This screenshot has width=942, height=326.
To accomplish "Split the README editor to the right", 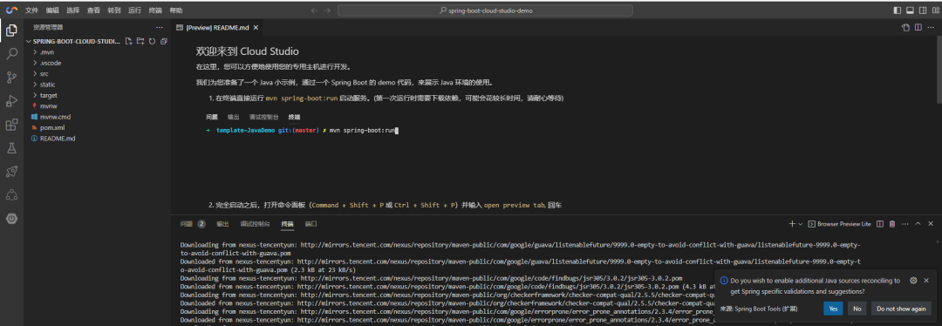I will [918, 28].
